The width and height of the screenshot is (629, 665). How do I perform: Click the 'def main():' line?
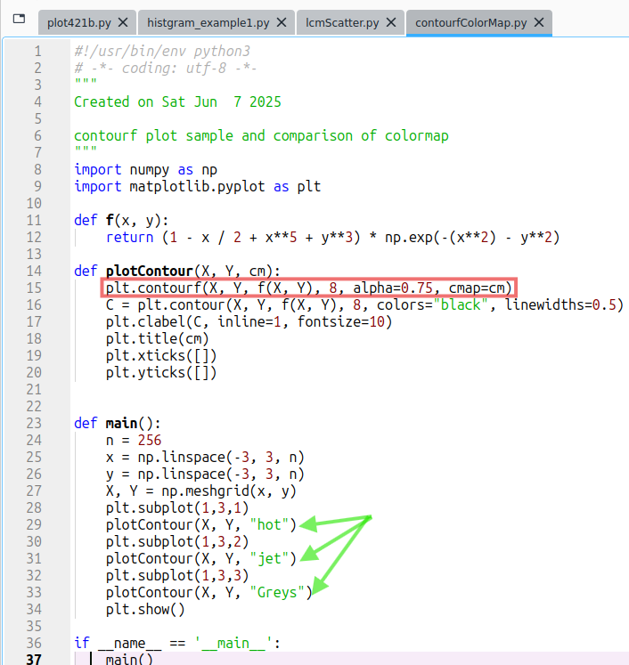117,423
